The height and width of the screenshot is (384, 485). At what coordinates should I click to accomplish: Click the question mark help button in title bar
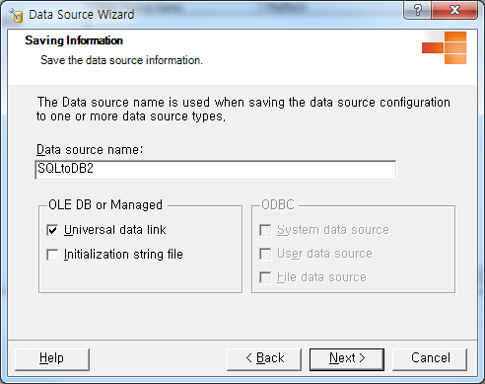pos(418,10)
